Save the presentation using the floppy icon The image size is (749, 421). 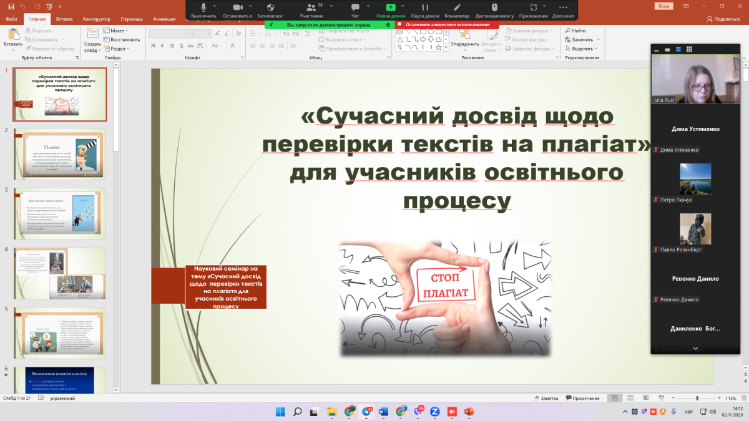11,6
